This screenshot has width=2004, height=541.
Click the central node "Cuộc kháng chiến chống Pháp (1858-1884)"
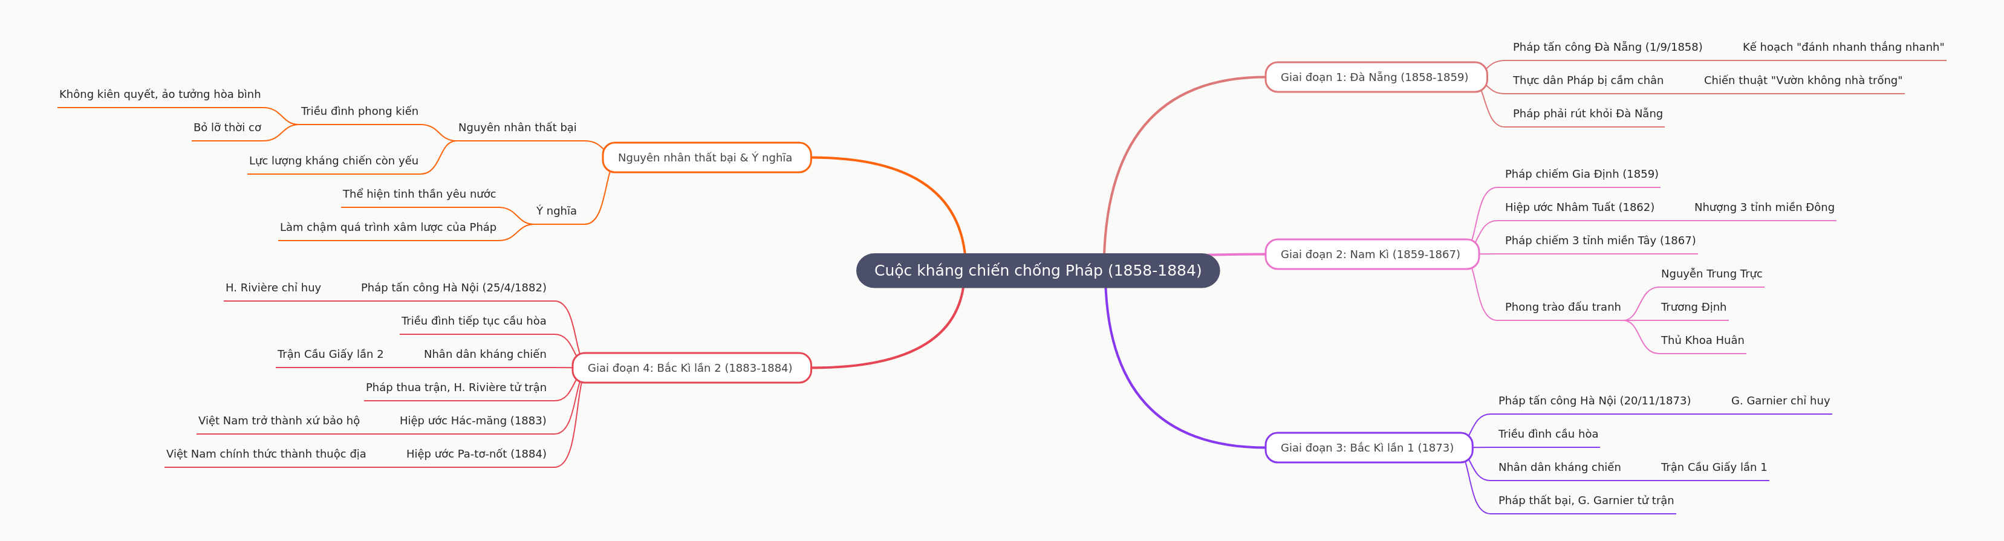(1037, 271)
